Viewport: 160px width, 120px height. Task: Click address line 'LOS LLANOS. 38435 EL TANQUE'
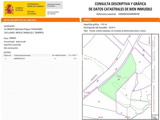pos(24,33)
